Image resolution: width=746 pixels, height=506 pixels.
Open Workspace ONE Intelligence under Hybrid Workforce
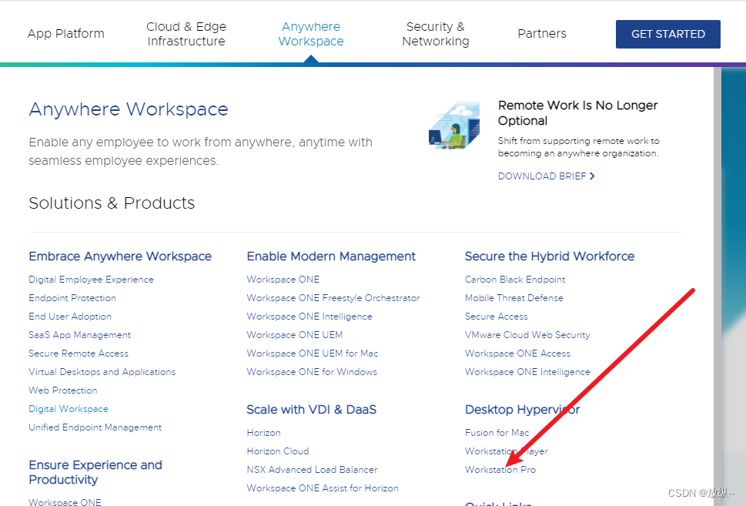(x=527, y=372)
